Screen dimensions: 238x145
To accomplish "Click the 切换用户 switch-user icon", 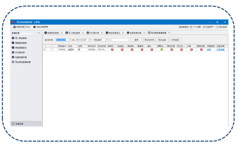I will [x=204, y=27].
